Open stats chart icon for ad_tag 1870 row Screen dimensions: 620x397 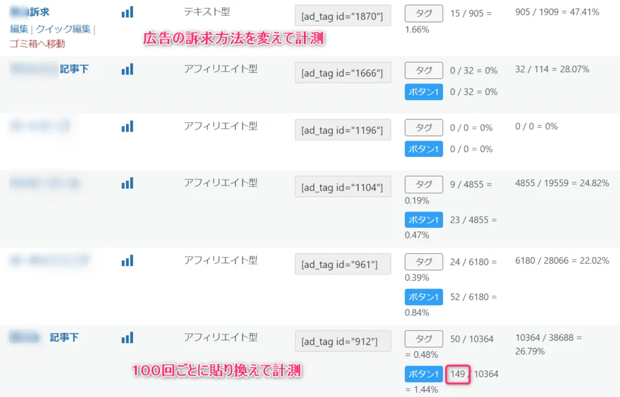[127, 12]
